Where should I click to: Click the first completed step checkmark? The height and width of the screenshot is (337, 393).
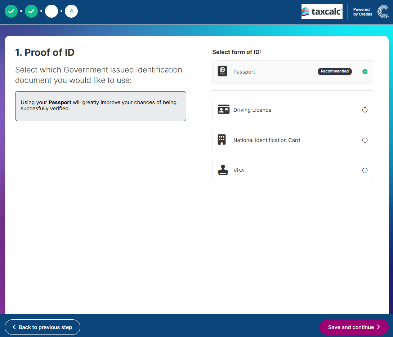click(11, 11)
